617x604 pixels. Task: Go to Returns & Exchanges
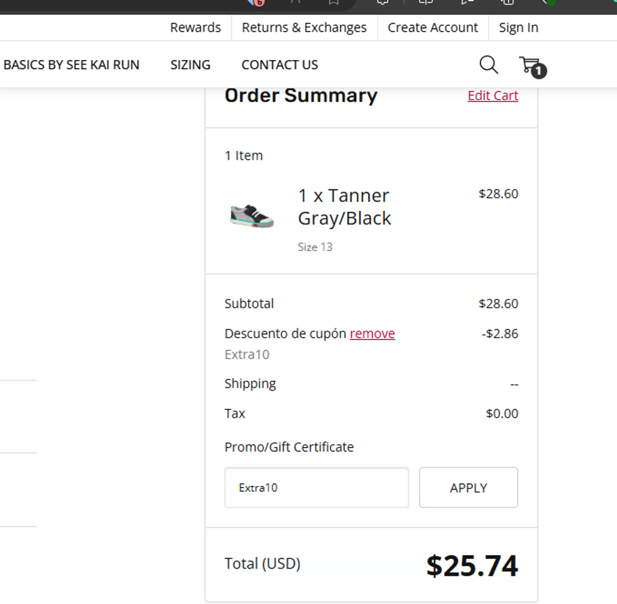[304, 28]
